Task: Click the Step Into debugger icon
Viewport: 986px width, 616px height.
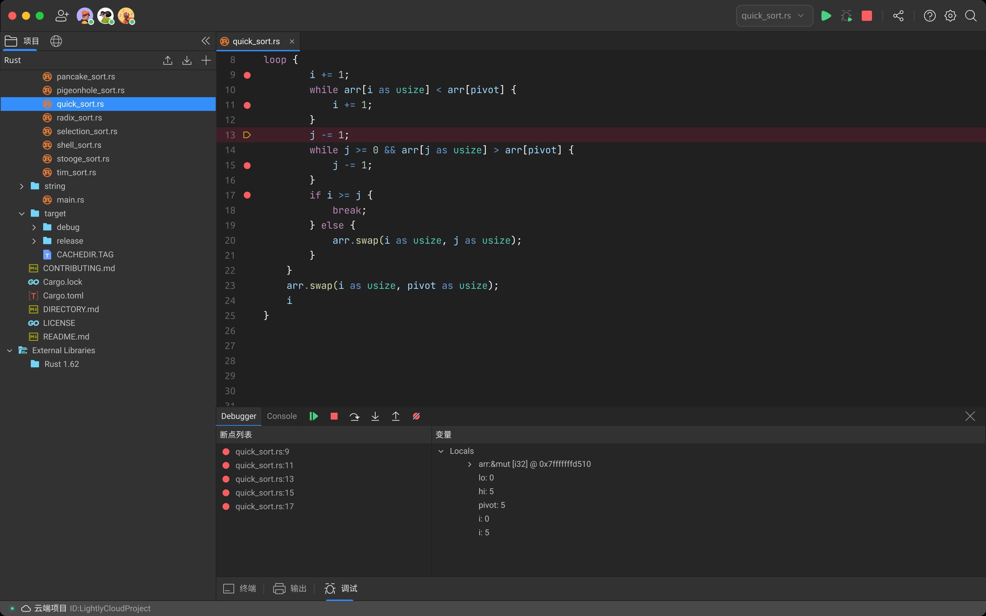Action: [x=375, y=416]
